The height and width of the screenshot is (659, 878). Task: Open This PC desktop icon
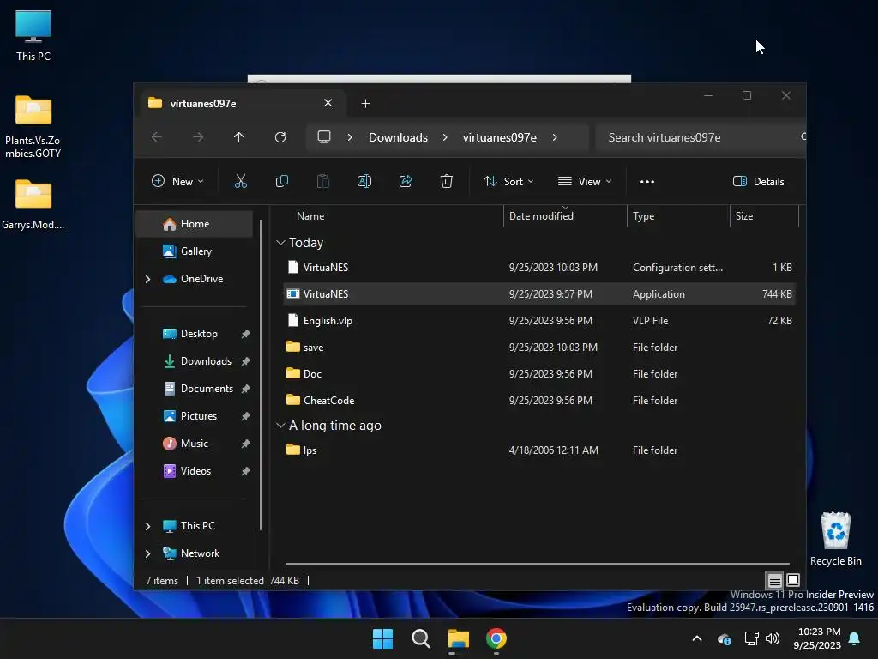point(33,35)
